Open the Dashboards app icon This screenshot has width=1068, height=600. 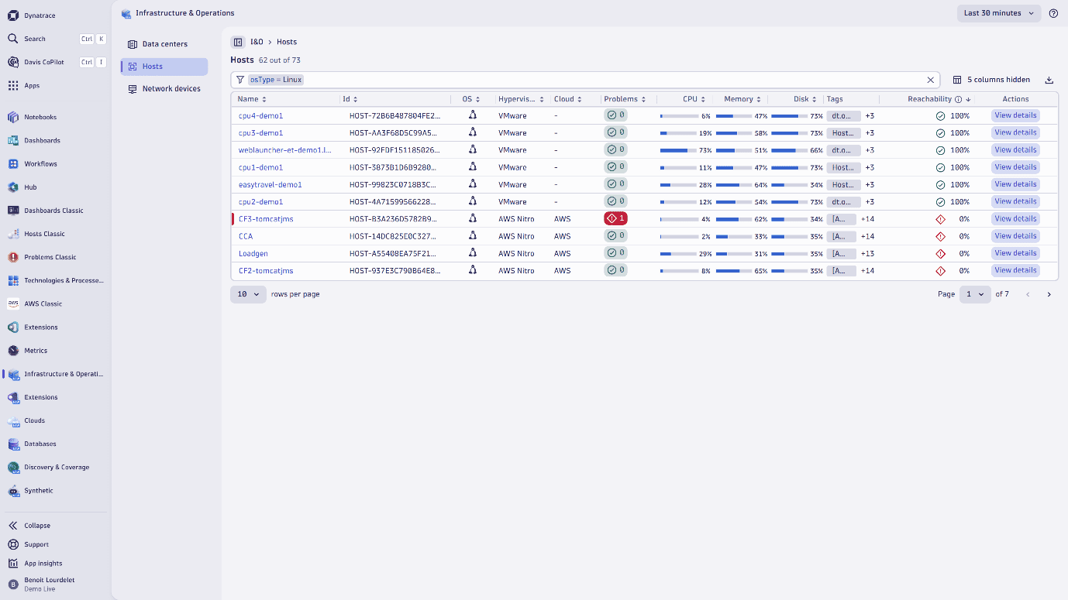[x=13, y=140]
